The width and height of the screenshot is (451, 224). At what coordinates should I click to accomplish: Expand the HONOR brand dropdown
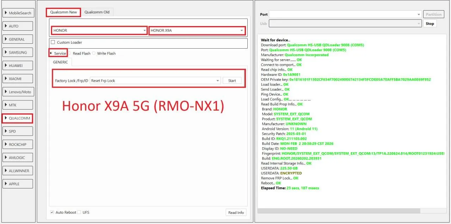[x=100, y=31]
